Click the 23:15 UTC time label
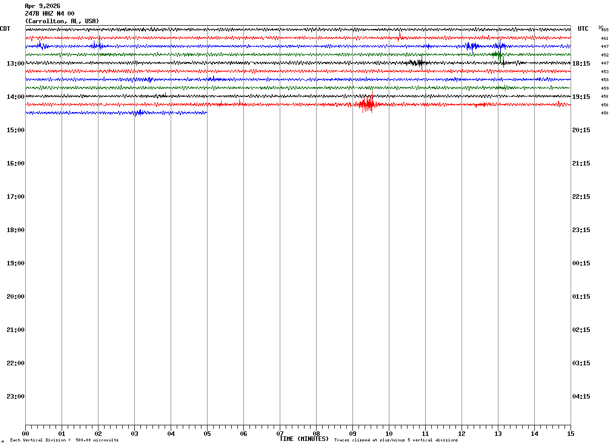 581,230
